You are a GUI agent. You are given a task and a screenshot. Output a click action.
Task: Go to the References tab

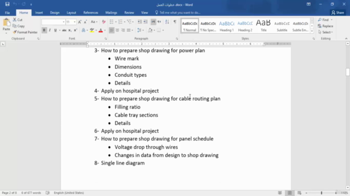click(x=91, y=13)
